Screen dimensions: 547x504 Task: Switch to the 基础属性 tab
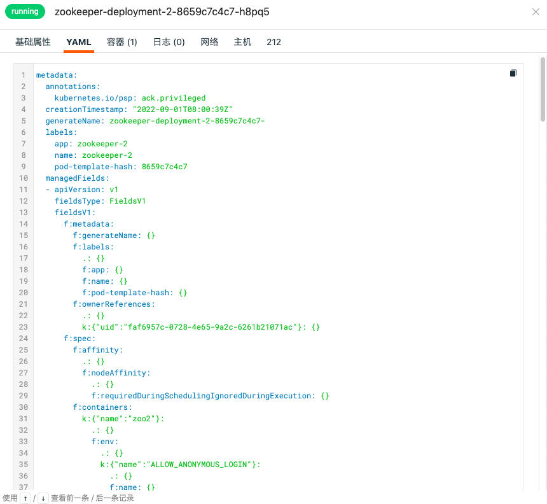[x=33, y=42]
